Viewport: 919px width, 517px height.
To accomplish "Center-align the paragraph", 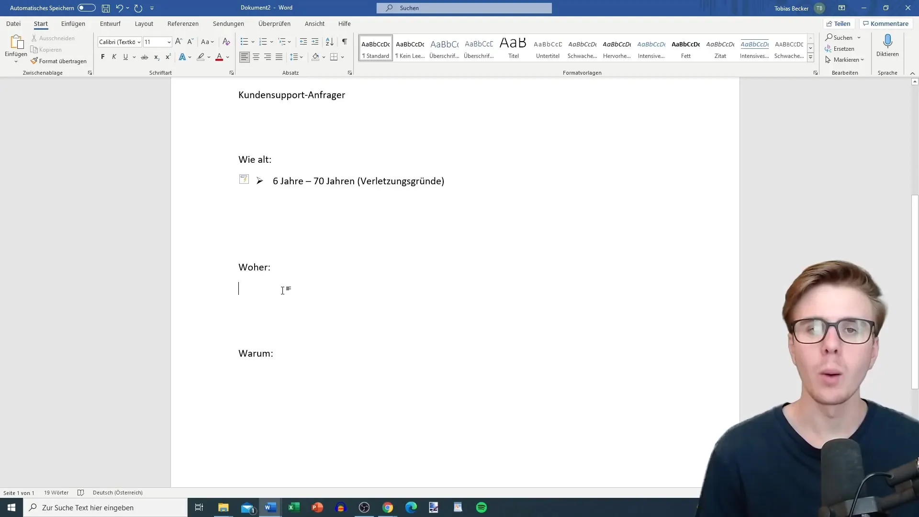I will (x=256, y=57).
